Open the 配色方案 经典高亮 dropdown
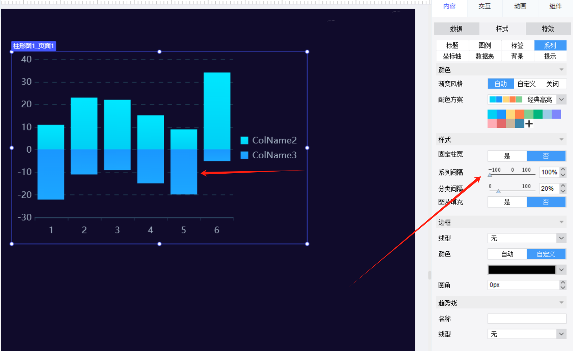Viewport: 573px width, 351px height. [x=561, y=99]
